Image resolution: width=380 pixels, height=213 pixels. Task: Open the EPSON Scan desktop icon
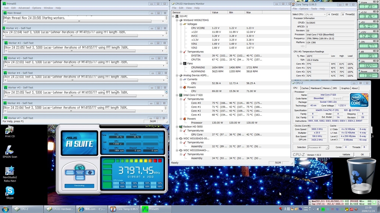click(x=10, y=152)
